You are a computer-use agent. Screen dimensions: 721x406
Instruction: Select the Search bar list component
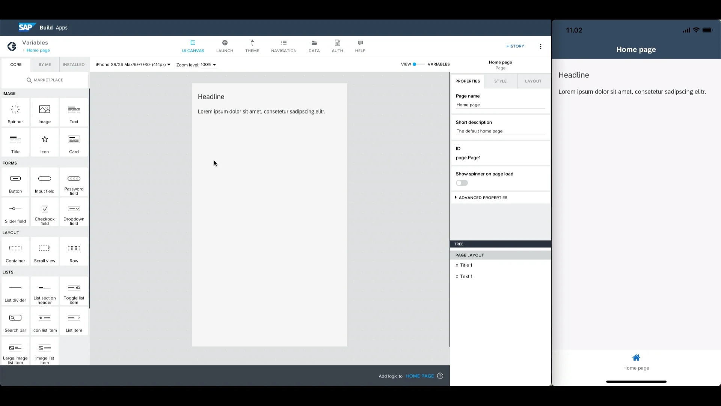[x=15, y=321]
